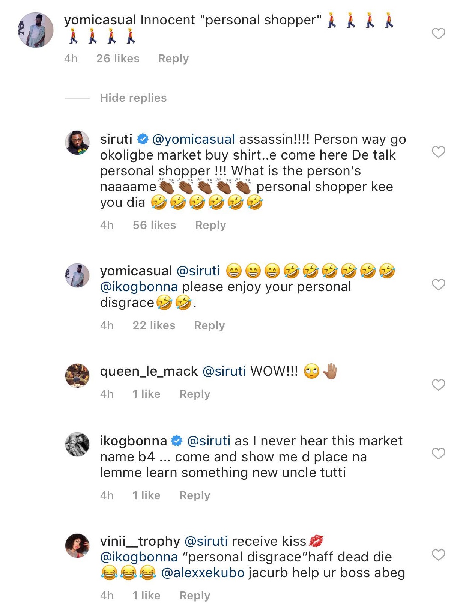Reply to yomicasual's top comment
466x605 pixels.
[173, 59]
